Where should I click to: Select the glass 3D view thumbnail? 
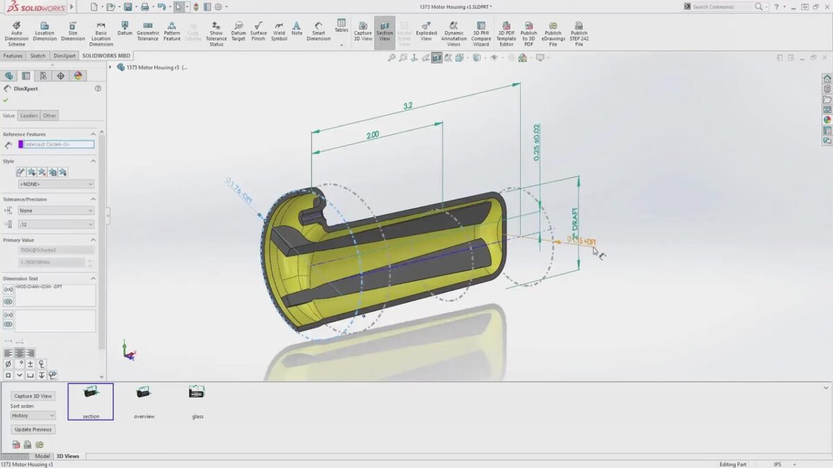[197, 402]
